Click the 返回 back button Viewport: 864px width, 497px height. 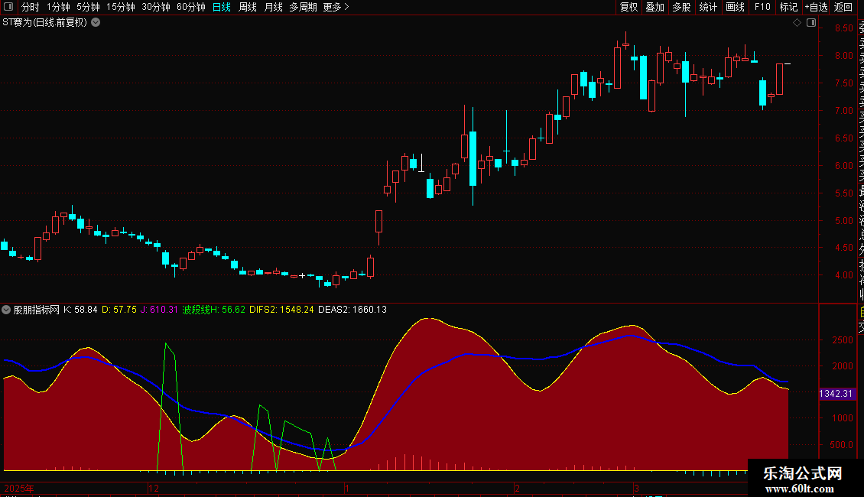843,7
